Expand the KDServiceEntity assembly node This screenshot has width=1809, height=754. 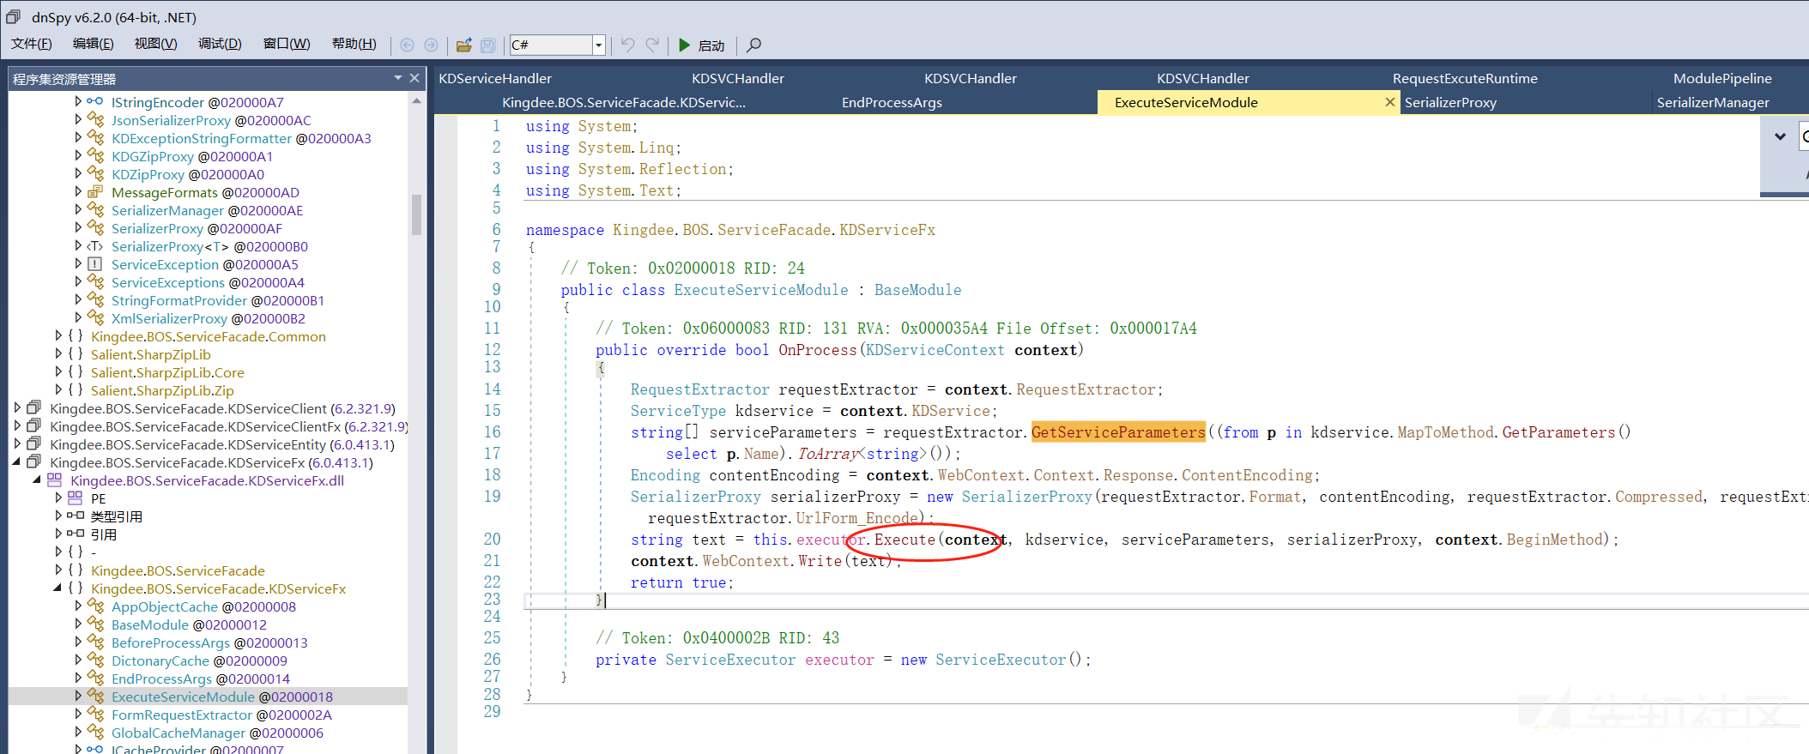(17, 444)
